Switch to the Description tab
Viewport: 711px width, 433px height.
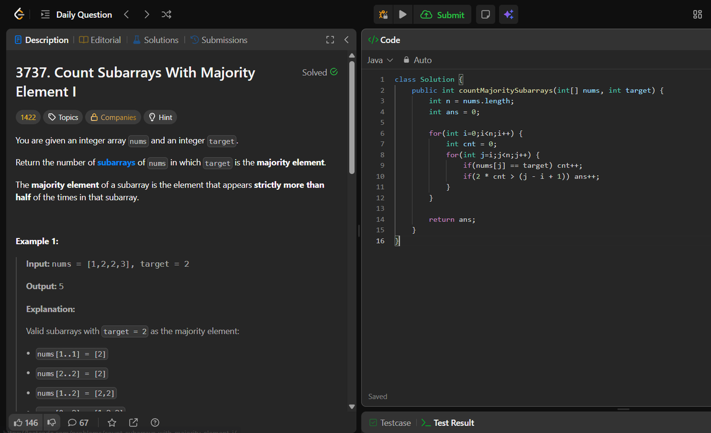[x=41, y=40]
